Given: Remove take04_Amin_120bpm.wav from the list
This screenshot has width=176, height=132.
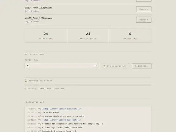Looking at the screenshot, I should (x=144, y=9).
